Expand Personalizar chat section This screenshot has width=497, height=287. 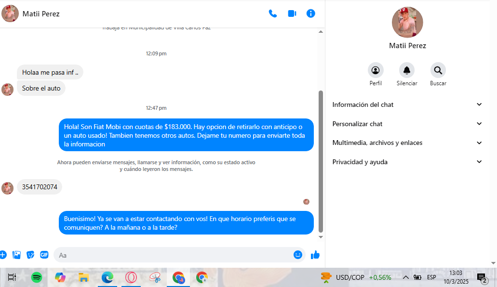(407, 124)
